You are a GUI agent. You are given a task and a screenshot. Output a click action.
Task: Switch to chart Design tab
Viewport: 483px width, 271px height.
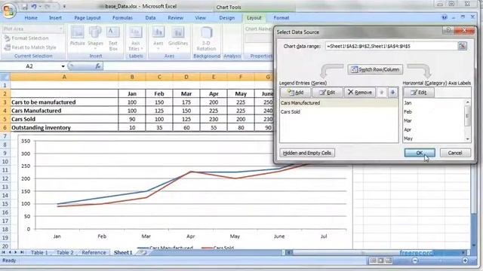(227, 18)
